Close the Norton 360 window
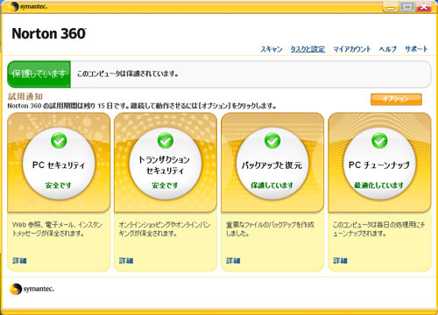The image size is (438, 315). [x=424, y=7]
